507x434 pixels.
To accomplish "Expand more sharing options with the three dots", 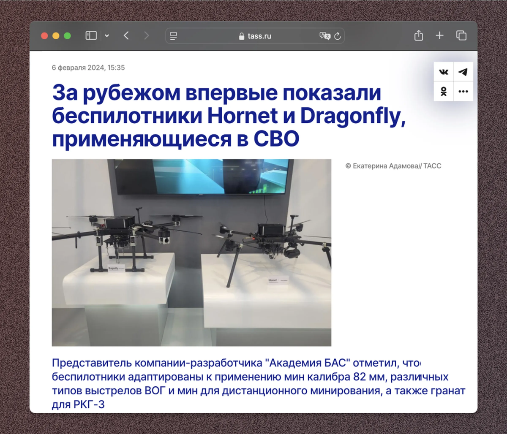I will pyautogui.click(x=463, y=91).
